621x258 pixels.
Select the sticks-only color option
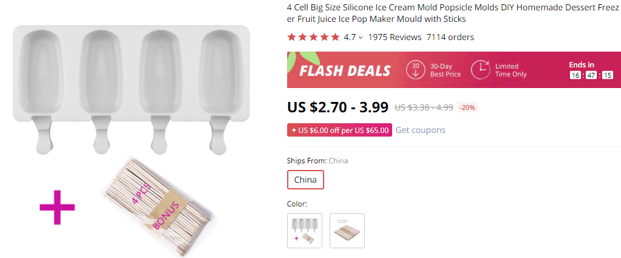point(347,231)
